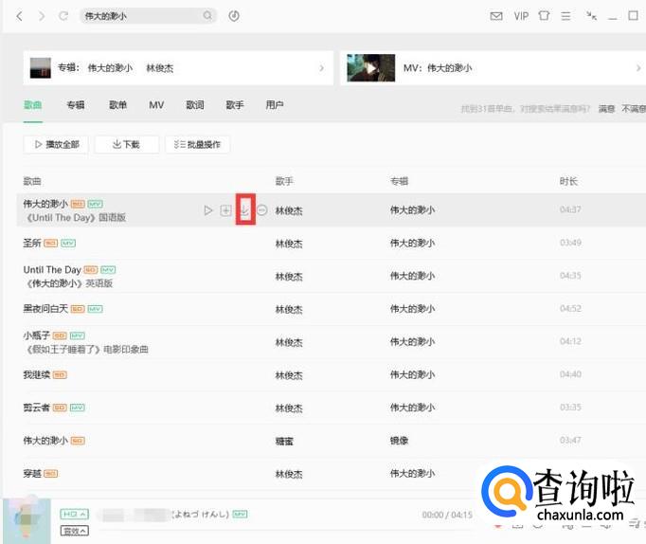The height and width of the screenshot is (544, 646).
Task: Open the album 镜像
Action: point(399,441)
